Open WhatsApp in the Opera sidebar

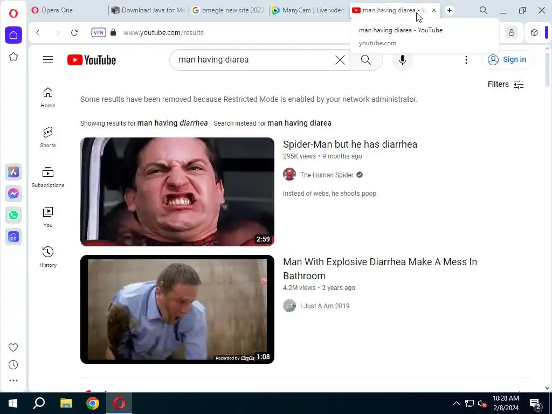click(x=13, y=215)
